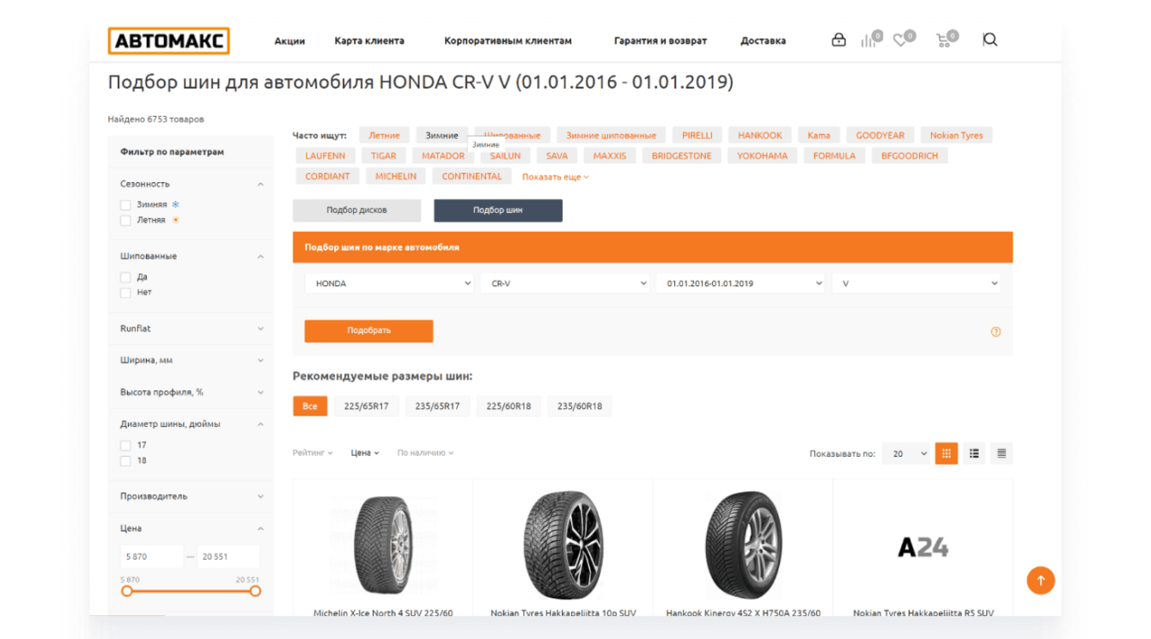1151x639 pixels.
Task: Check the Шипованные Да checkbox
Action: [125, 277]
